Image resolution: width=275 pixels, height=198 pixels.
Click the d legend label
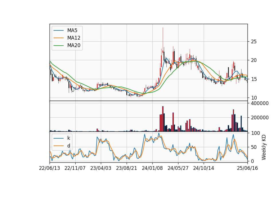pos(68,146)
